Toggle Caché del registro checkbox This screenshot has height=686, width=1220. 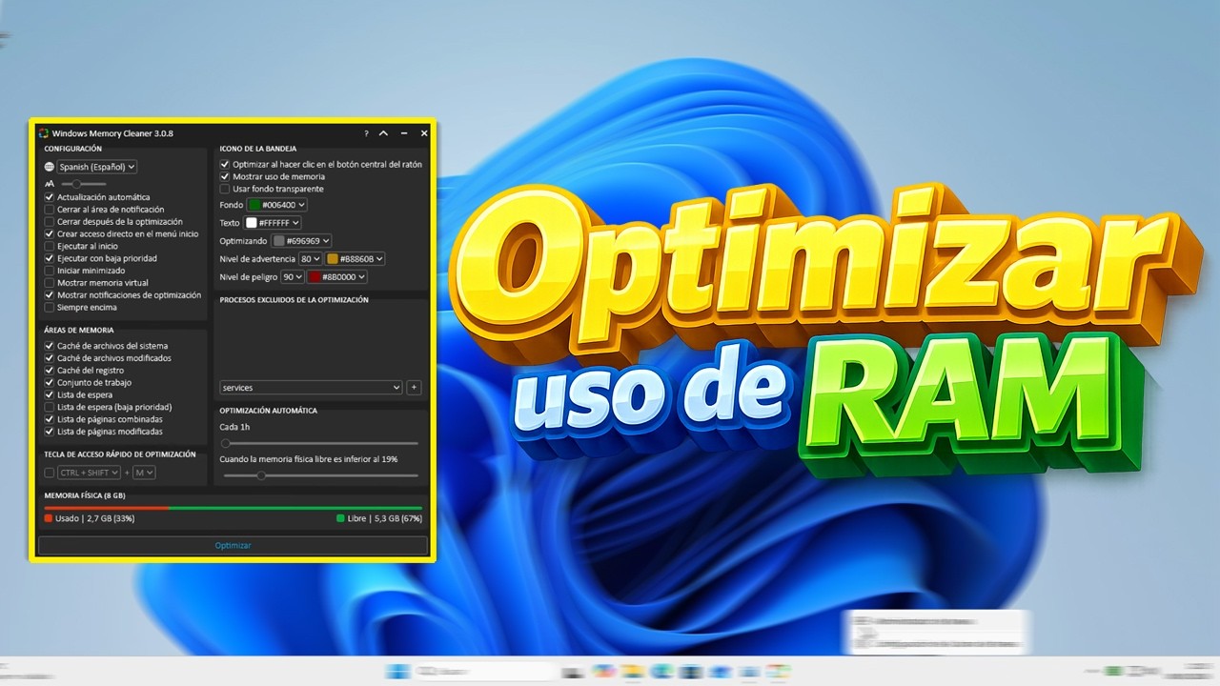pos(50,371)
